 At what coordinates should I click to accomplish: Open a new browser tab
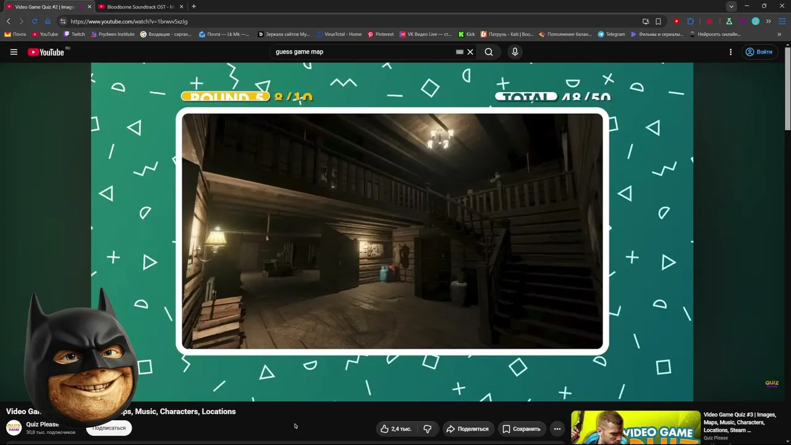click(193, 7)
